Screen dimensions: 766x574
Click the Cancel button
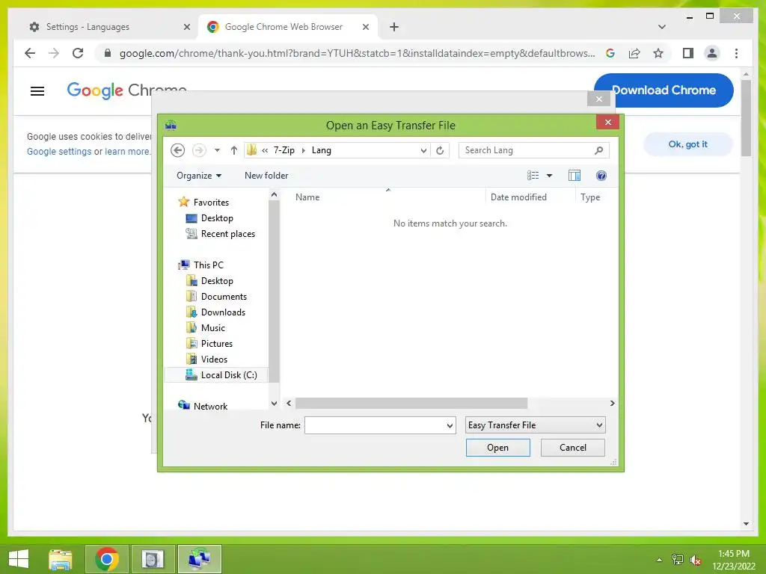(572, 448)
